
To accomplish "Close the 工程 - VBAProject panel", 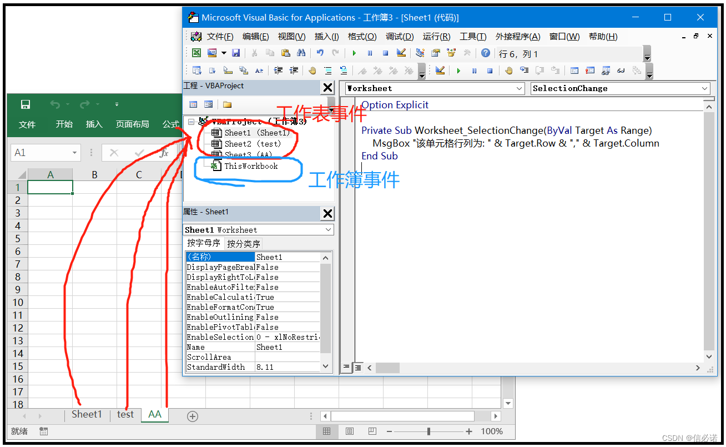I will [327, 88].
